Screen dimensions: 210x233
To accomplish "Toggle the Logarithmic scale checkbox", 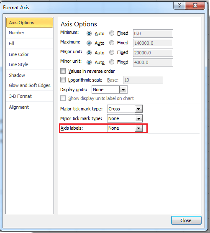I will 63,80.
